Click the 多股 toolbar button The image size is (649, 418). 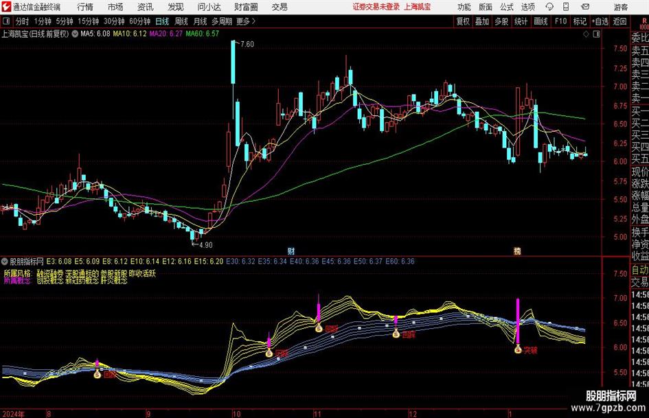click(x=501, y=21)
